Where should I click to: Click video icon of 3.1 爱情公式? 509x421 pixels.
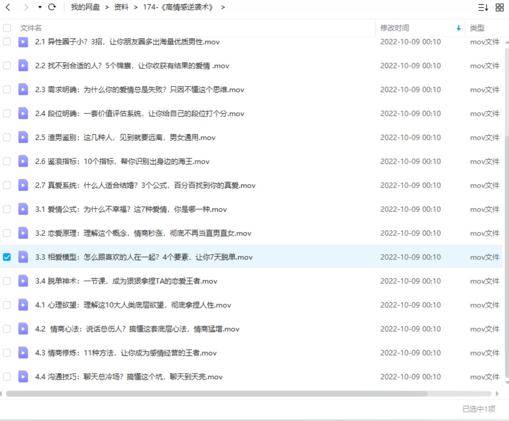[x=23, y=209]
